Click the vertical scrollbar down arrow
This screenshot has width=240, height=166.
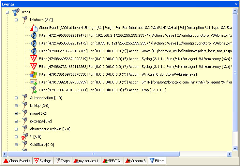235,148
